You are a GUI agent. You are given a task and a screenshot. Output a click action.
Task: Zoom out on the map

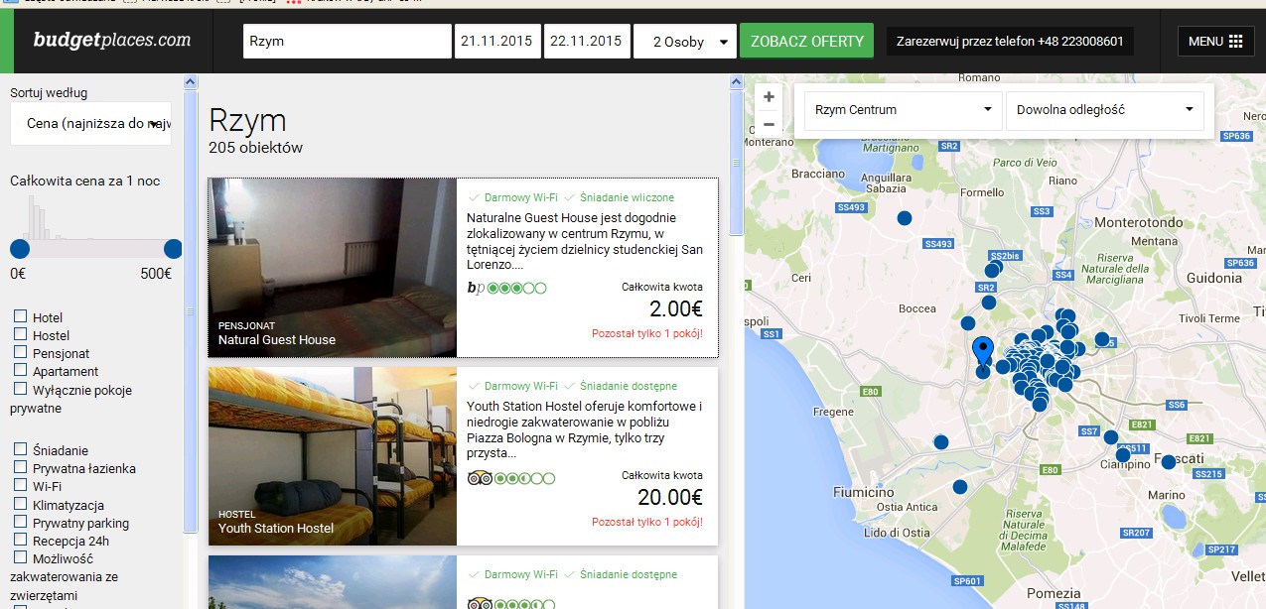click(769, 124)
